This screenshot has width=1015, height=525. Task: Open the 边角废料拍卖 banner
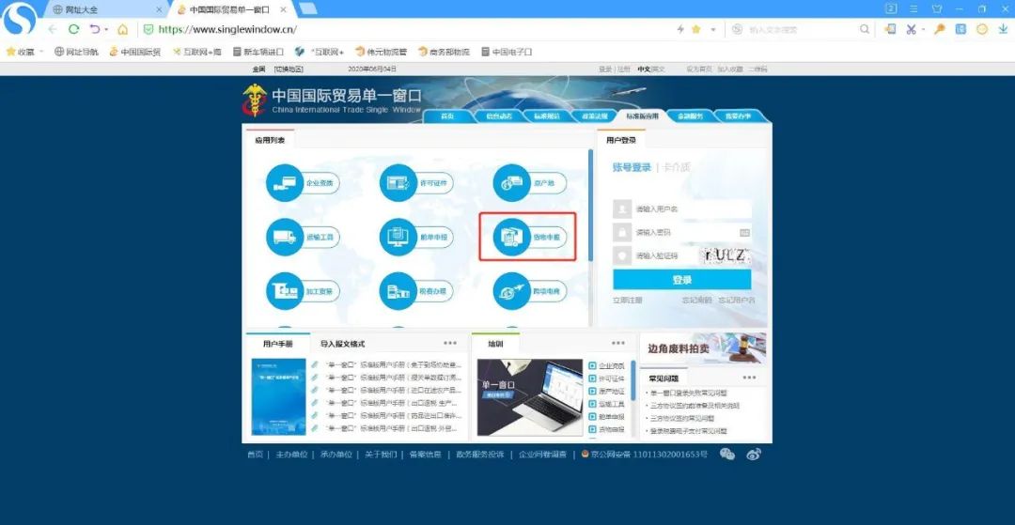[x=703, y=348]
